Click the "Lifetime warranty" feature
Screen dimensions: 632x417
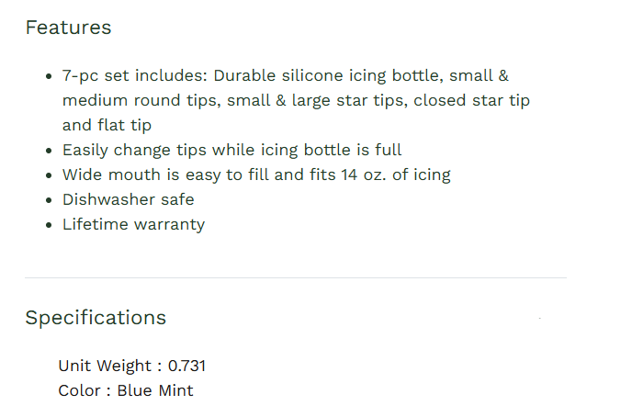click(133, 224)
